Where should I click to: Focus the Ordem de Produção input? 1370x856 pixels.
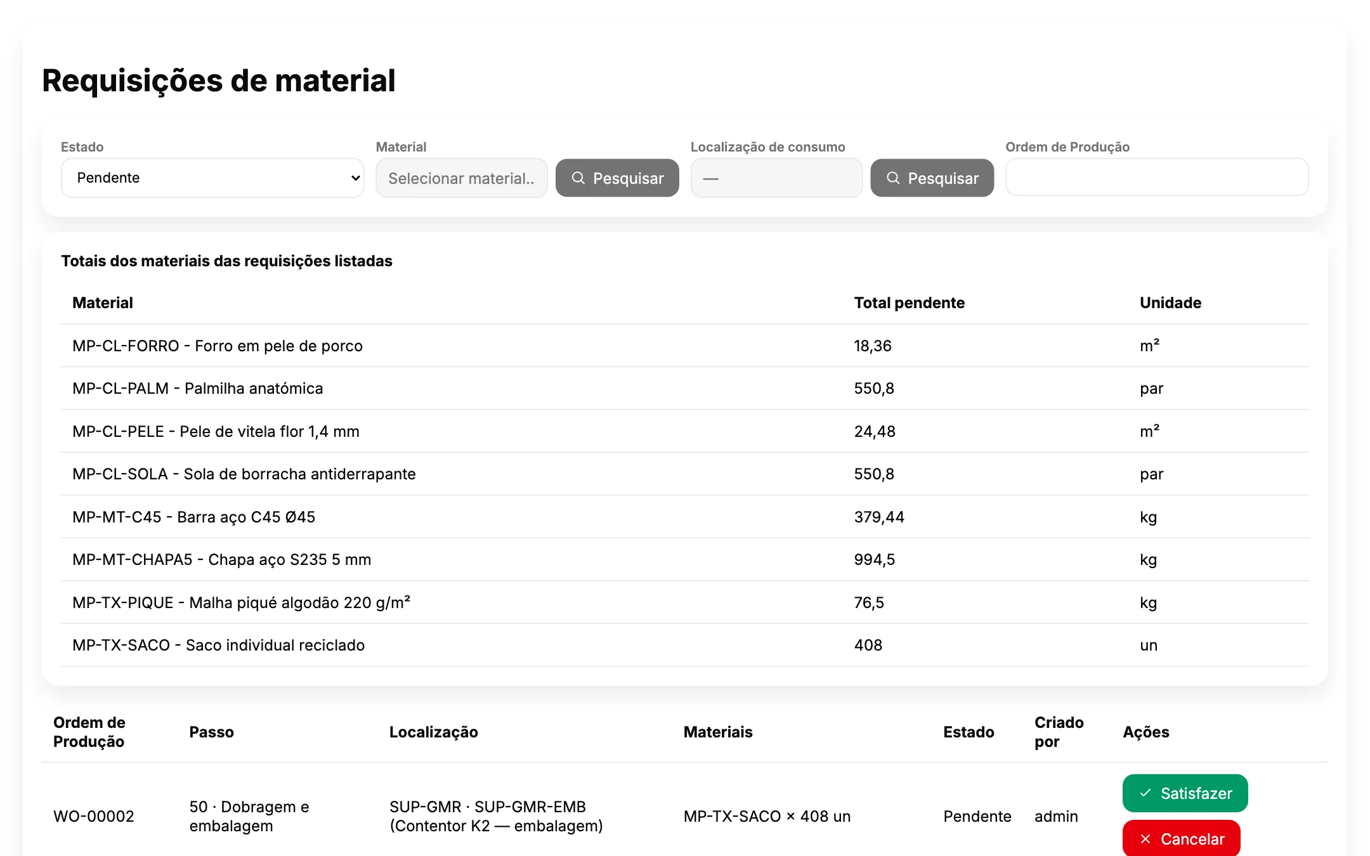1157,177
